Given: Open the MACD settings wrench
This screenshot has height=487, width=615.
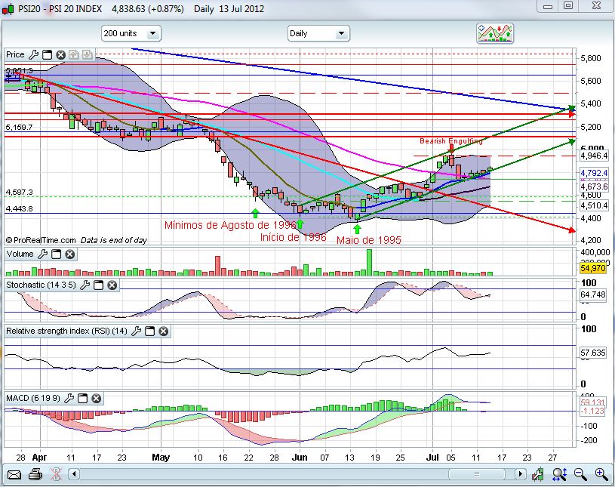Looking at the screenshot, I should (71, 398).
